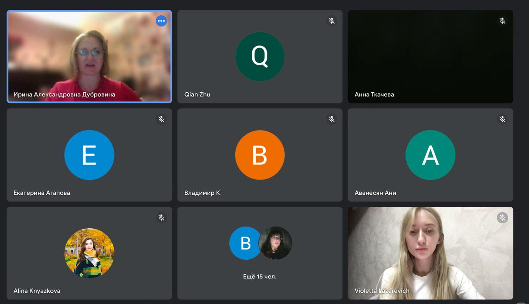This screenshot has height=304, width=529.
Task: Select Ирина Александровна Дубровина's video tile
Action: pos(89,57)
